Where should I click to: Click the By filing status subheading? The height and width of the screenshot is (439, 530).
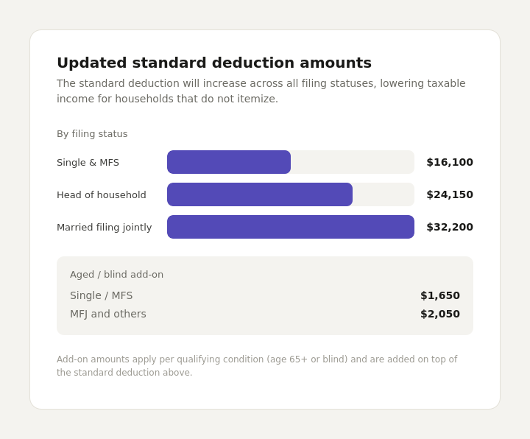(x=92, y=134)
